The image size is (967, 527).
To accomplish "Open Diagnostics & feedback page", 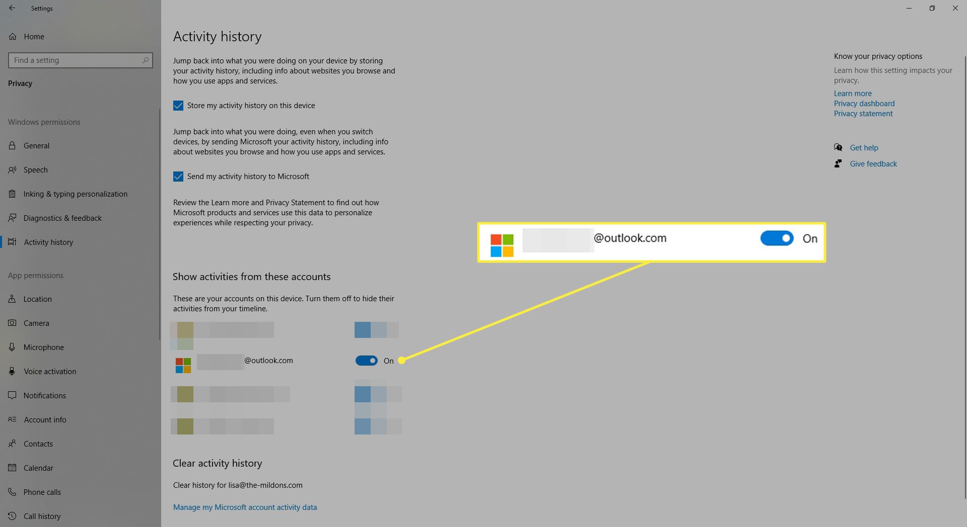I will pos(81,218).
